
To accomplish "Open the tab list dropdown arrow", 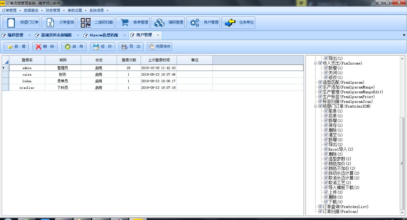I will [x=404, y=35].
